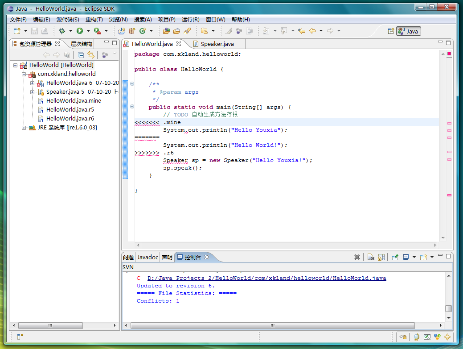Screen dimensions: 463x349
Task: Click the Save icon in toolbar
Action: (35, 31)
